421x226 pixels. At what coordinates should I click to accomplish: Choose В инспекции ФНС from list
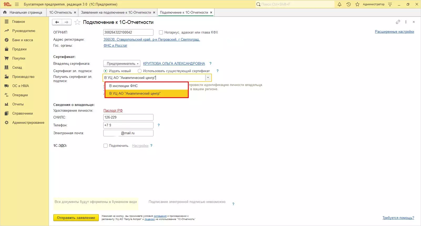tap(147, 86)
